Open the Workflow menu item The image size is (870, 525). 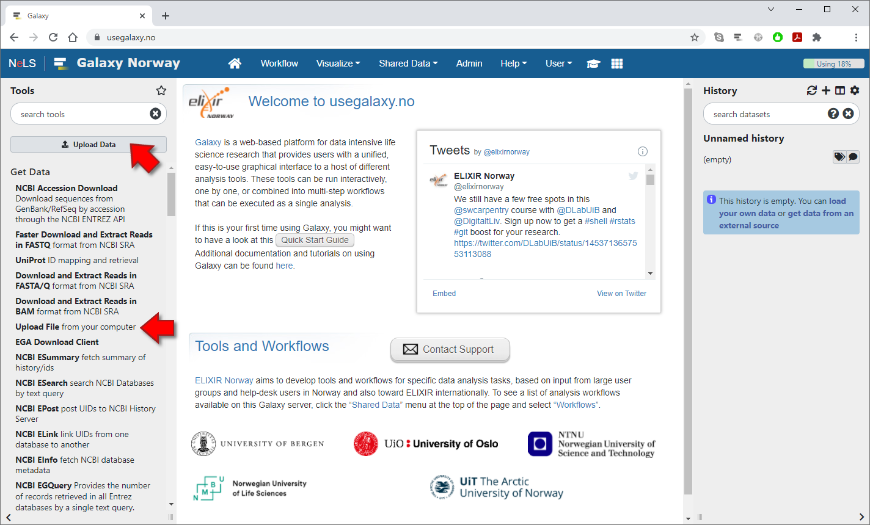tap(279, 63)
